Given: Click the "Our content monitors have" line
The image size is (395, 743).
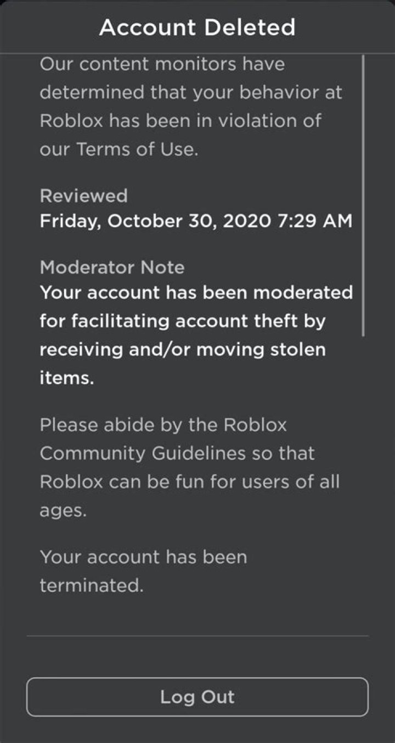Looking at the screenshot, I should click(x=162, y=64).
